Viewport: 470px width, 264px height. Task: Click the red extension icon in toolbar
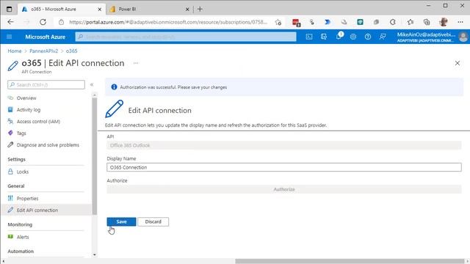click(x=296, y=23)
